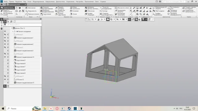The width and height of the screenshot is (198, 111).
Task: Open the File Explorer icon in the taskbar
Action: click(45, 109)
